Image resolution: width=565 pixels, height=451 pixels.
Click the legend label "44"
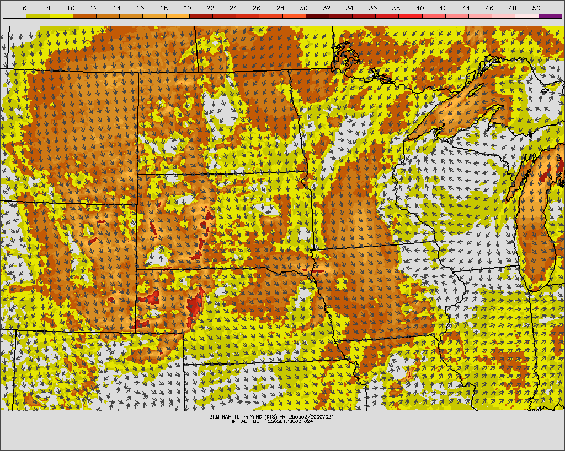466,8
